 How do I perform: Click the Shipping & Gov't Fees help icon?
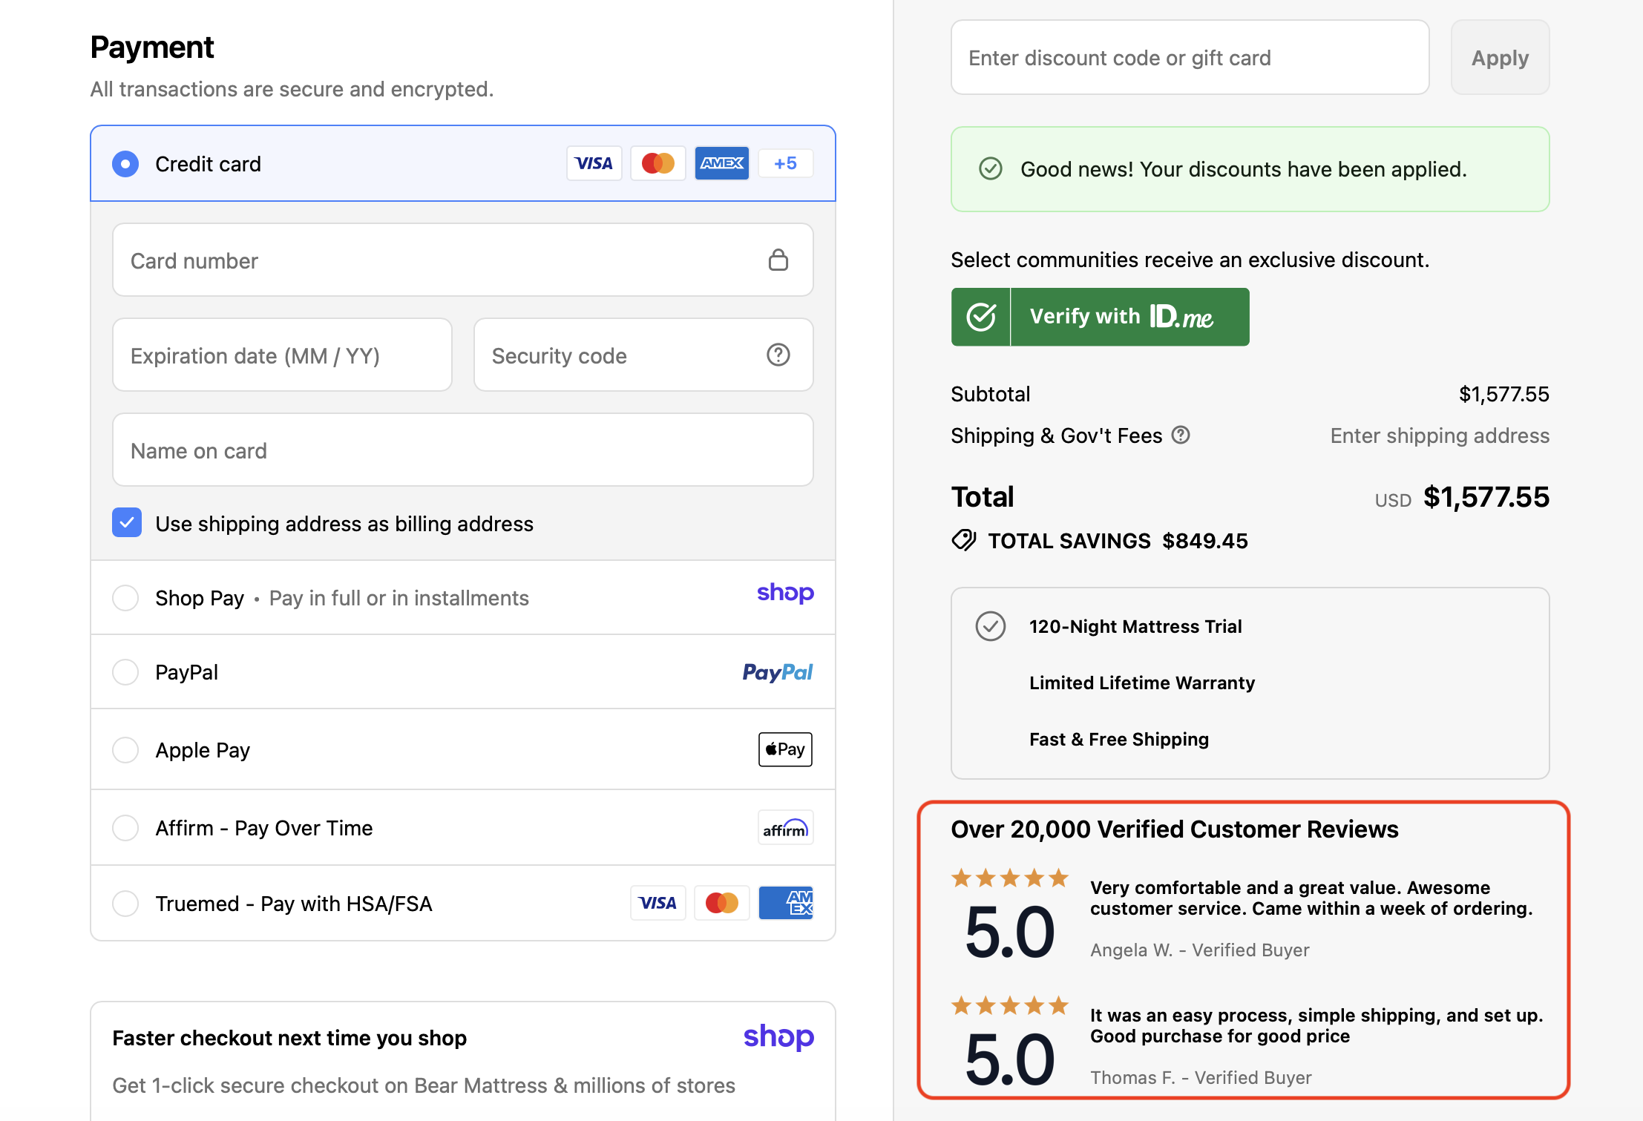(1181, 435)
